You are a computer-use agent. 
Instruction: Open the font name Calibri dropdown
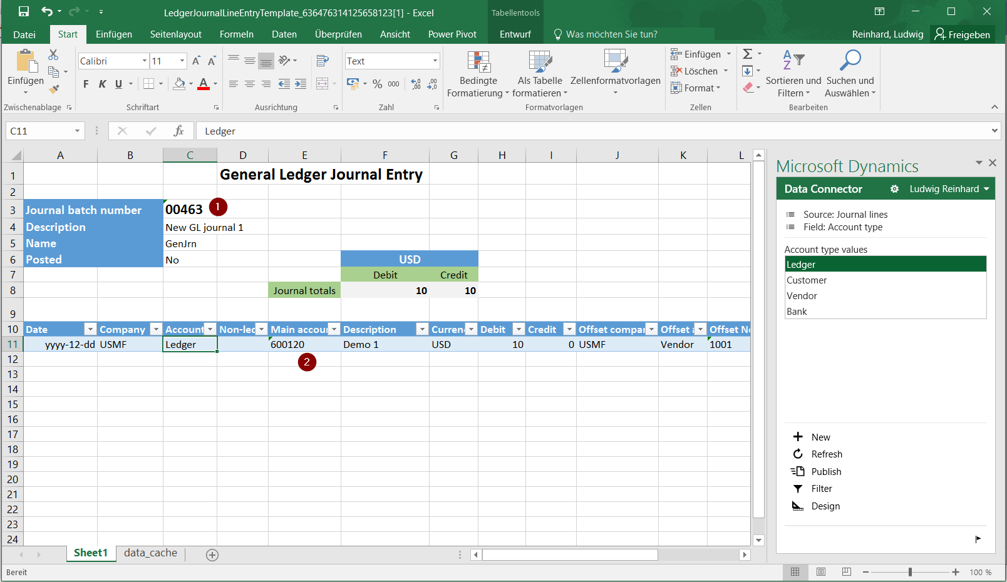(145, 61)
